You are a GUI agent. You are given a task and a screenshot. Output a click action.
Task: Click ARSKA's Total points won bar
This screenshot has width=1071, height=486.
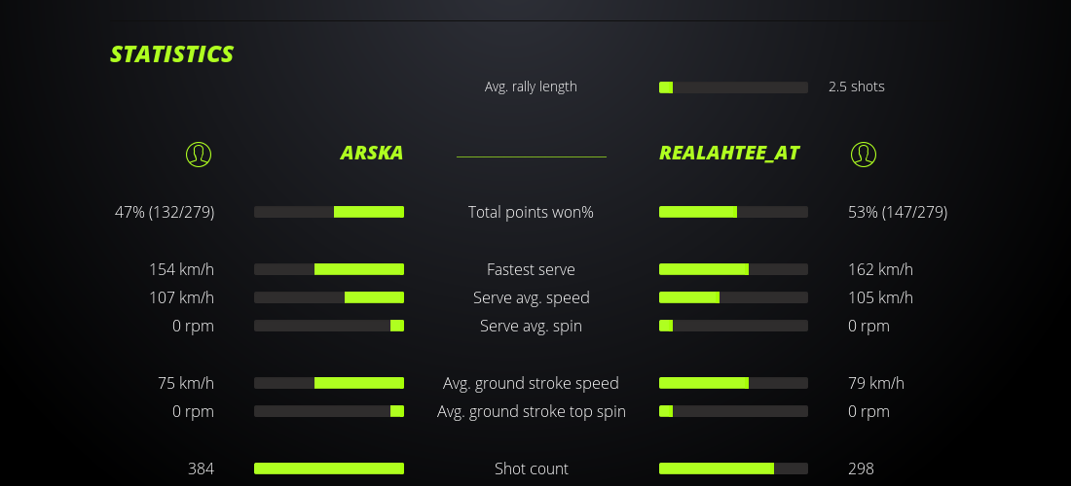329,212
